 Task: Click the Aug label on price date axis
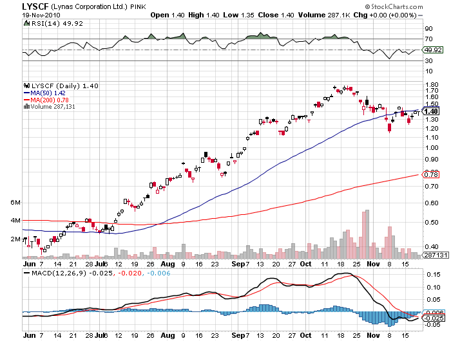click(168, 264)
